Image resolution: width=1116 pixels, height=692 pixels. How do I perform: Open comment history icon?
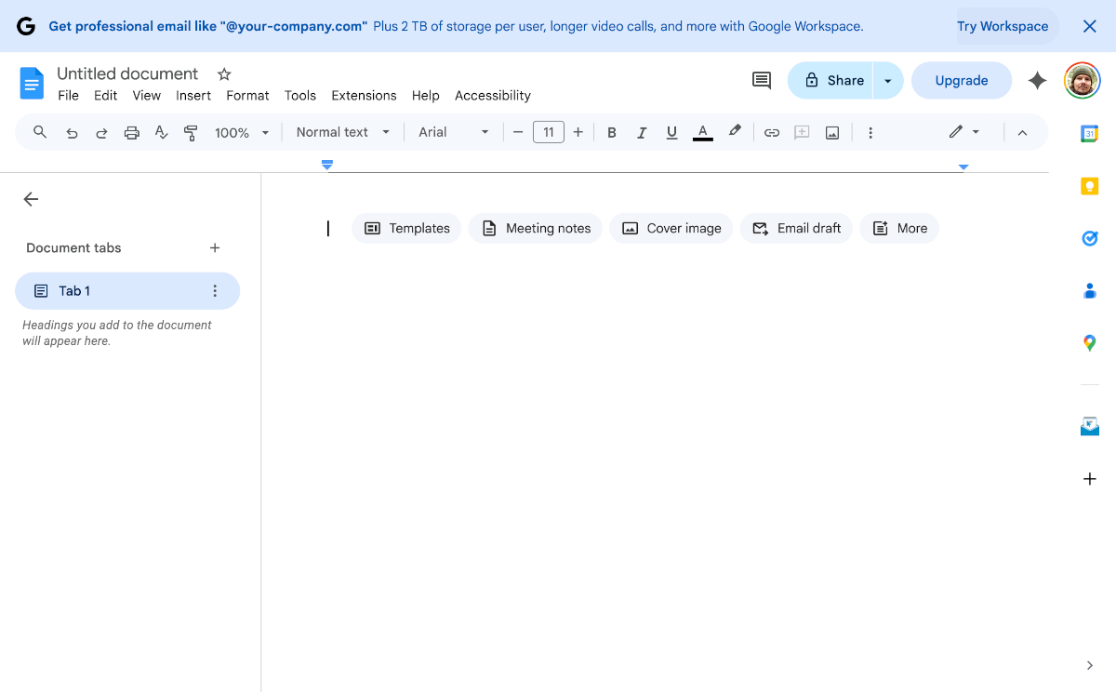point(761,81)
